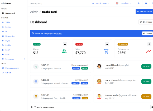153x111 pixels.
Task: Click Howell Hand's 70% progress pill
Action: (146, 67)
